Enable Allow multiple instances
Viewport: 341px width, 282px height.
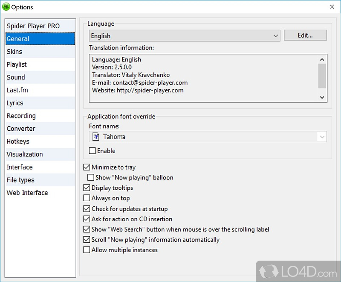point(87,250)
